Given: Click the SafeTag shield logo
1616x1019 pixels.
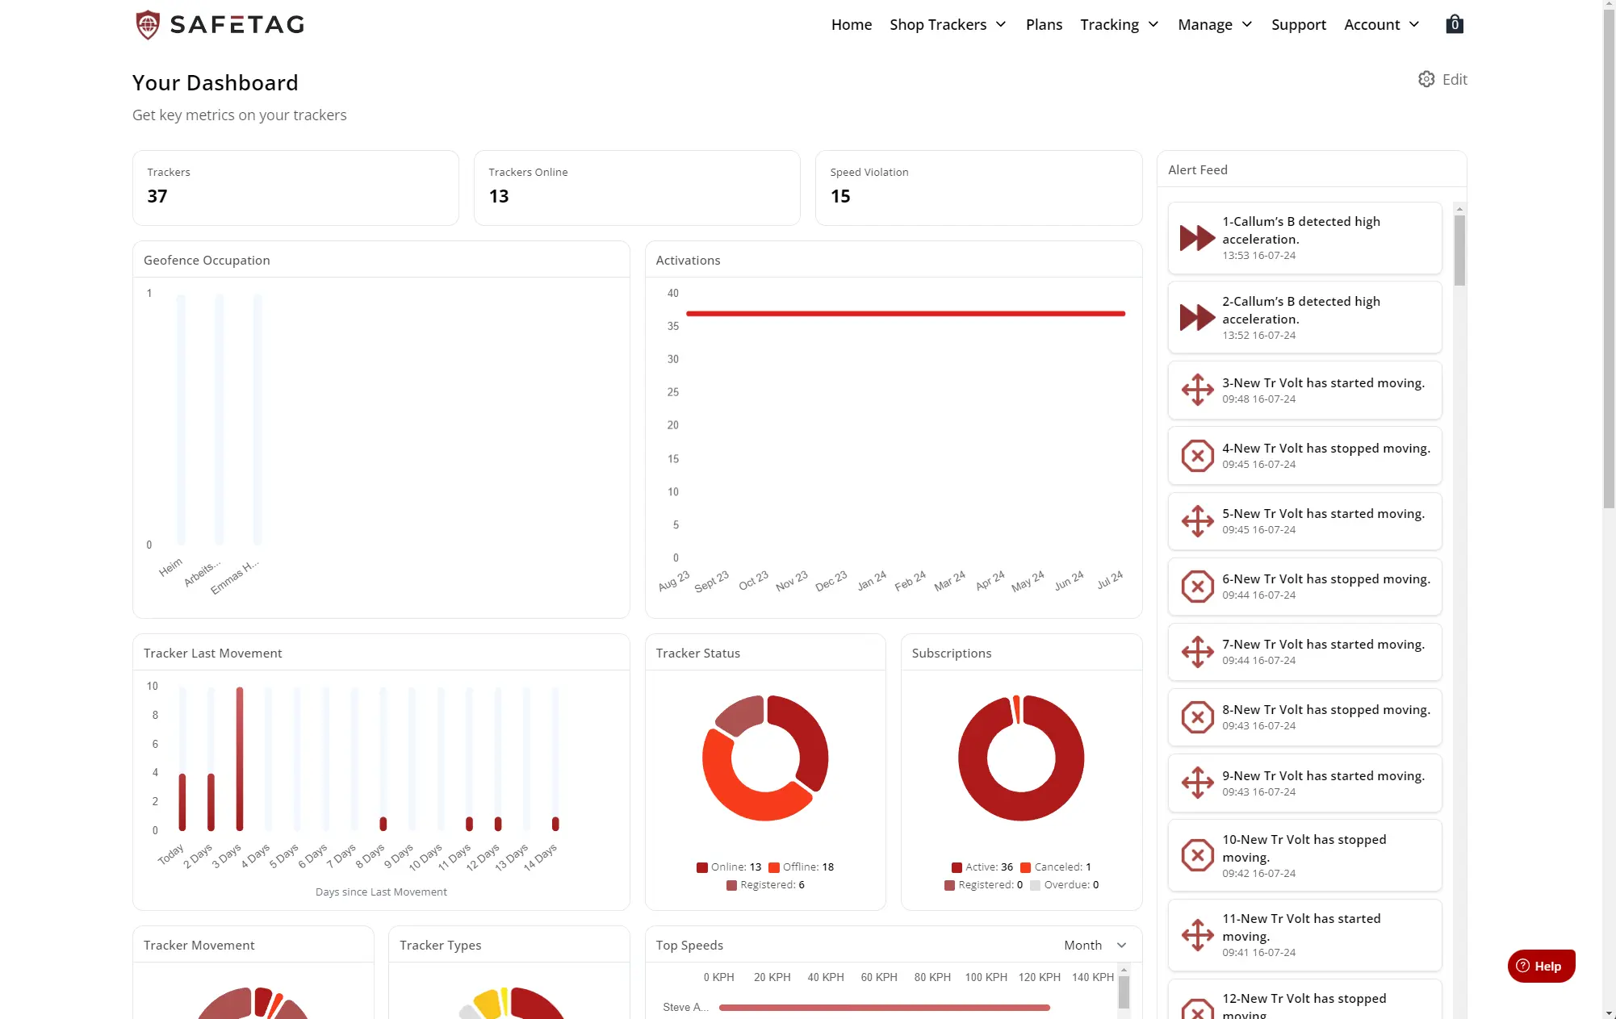Looking at the screenshot, I should 148,23.
